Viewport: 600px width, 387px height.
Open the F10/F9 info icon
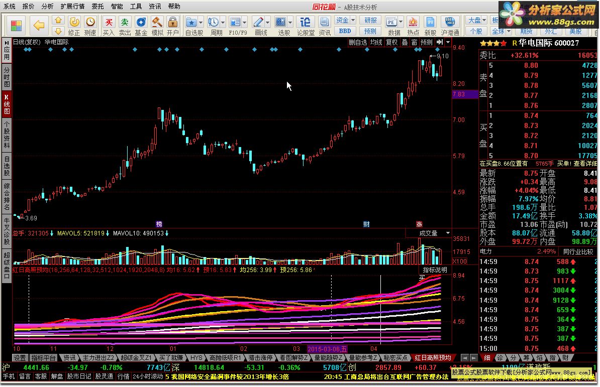coord(235,22)
